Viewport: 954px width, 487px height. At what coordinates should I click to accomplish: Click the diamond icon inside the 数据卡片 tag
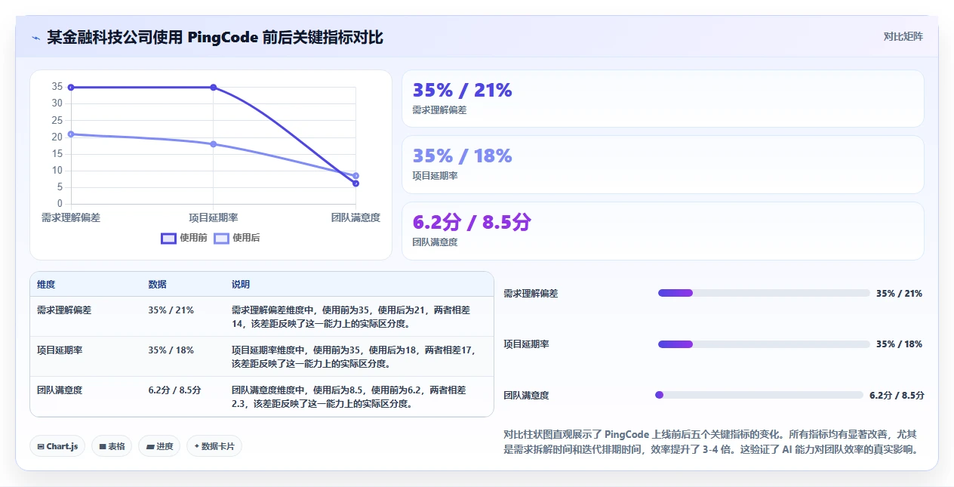click(196, 446)
